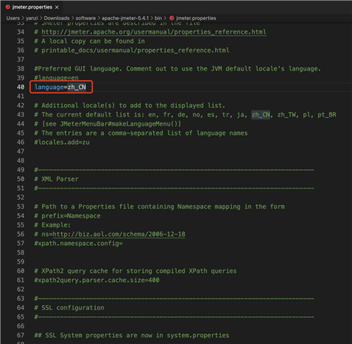Open the biz.aol.com schema link
This screenshot has width=352, height=344.
point(119,234)
